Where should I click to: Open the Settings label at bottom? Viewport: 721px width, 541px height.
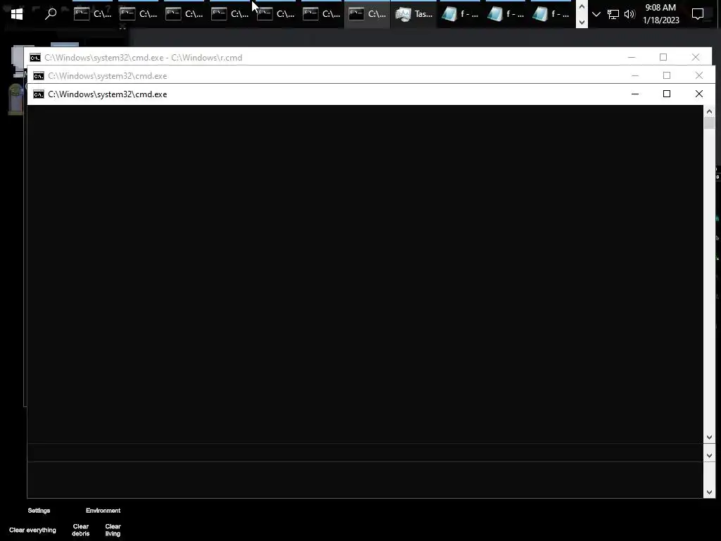coord(39,511)
